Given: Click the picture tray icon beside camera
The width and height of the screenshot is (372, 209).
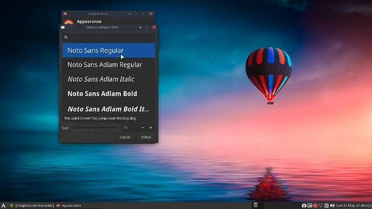Looking at the screenshot, I should click(310, 206).
